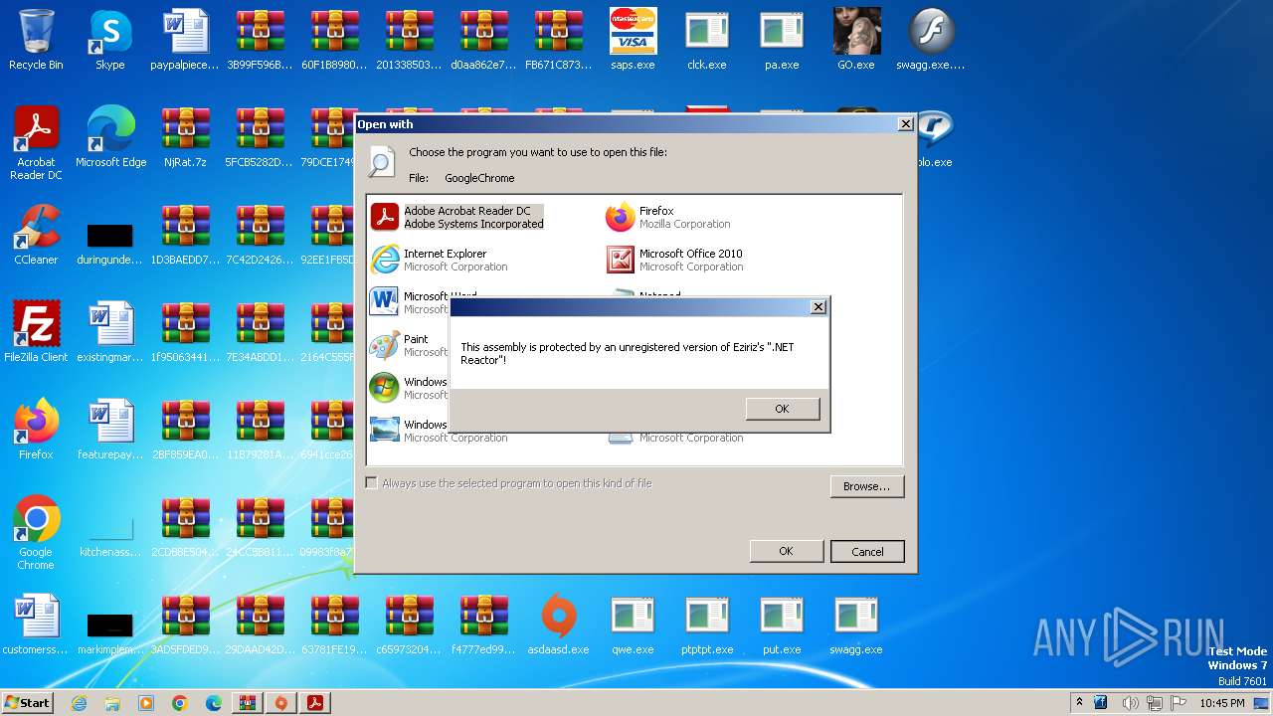The height and width of the screenshot is (716, 1273).
Task: Select the Windows Media orb program icon
Action: pyautogui.click(x=384, y=387)
